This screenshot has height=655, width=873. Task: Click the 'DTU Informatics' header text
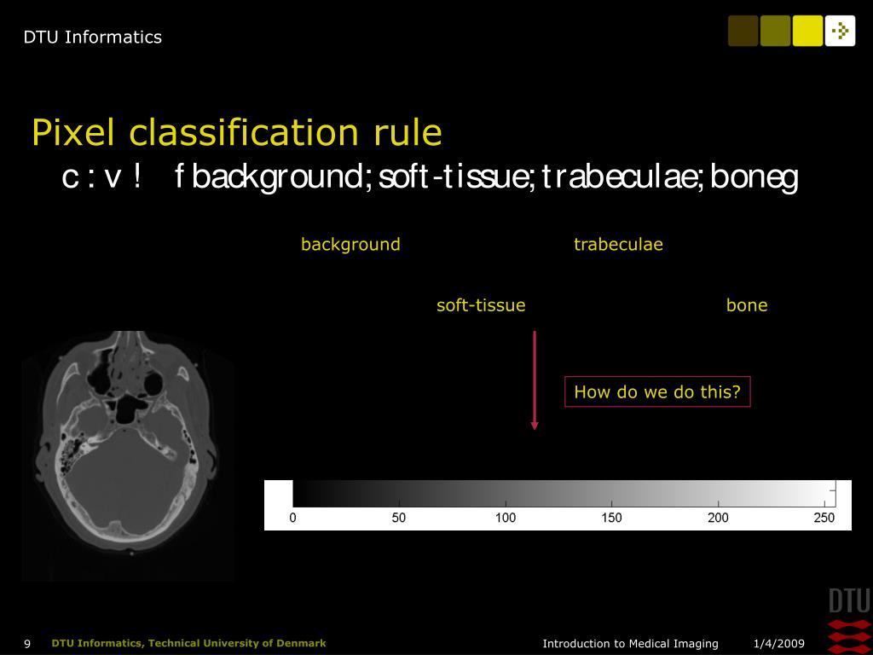(x=92, y=37)
